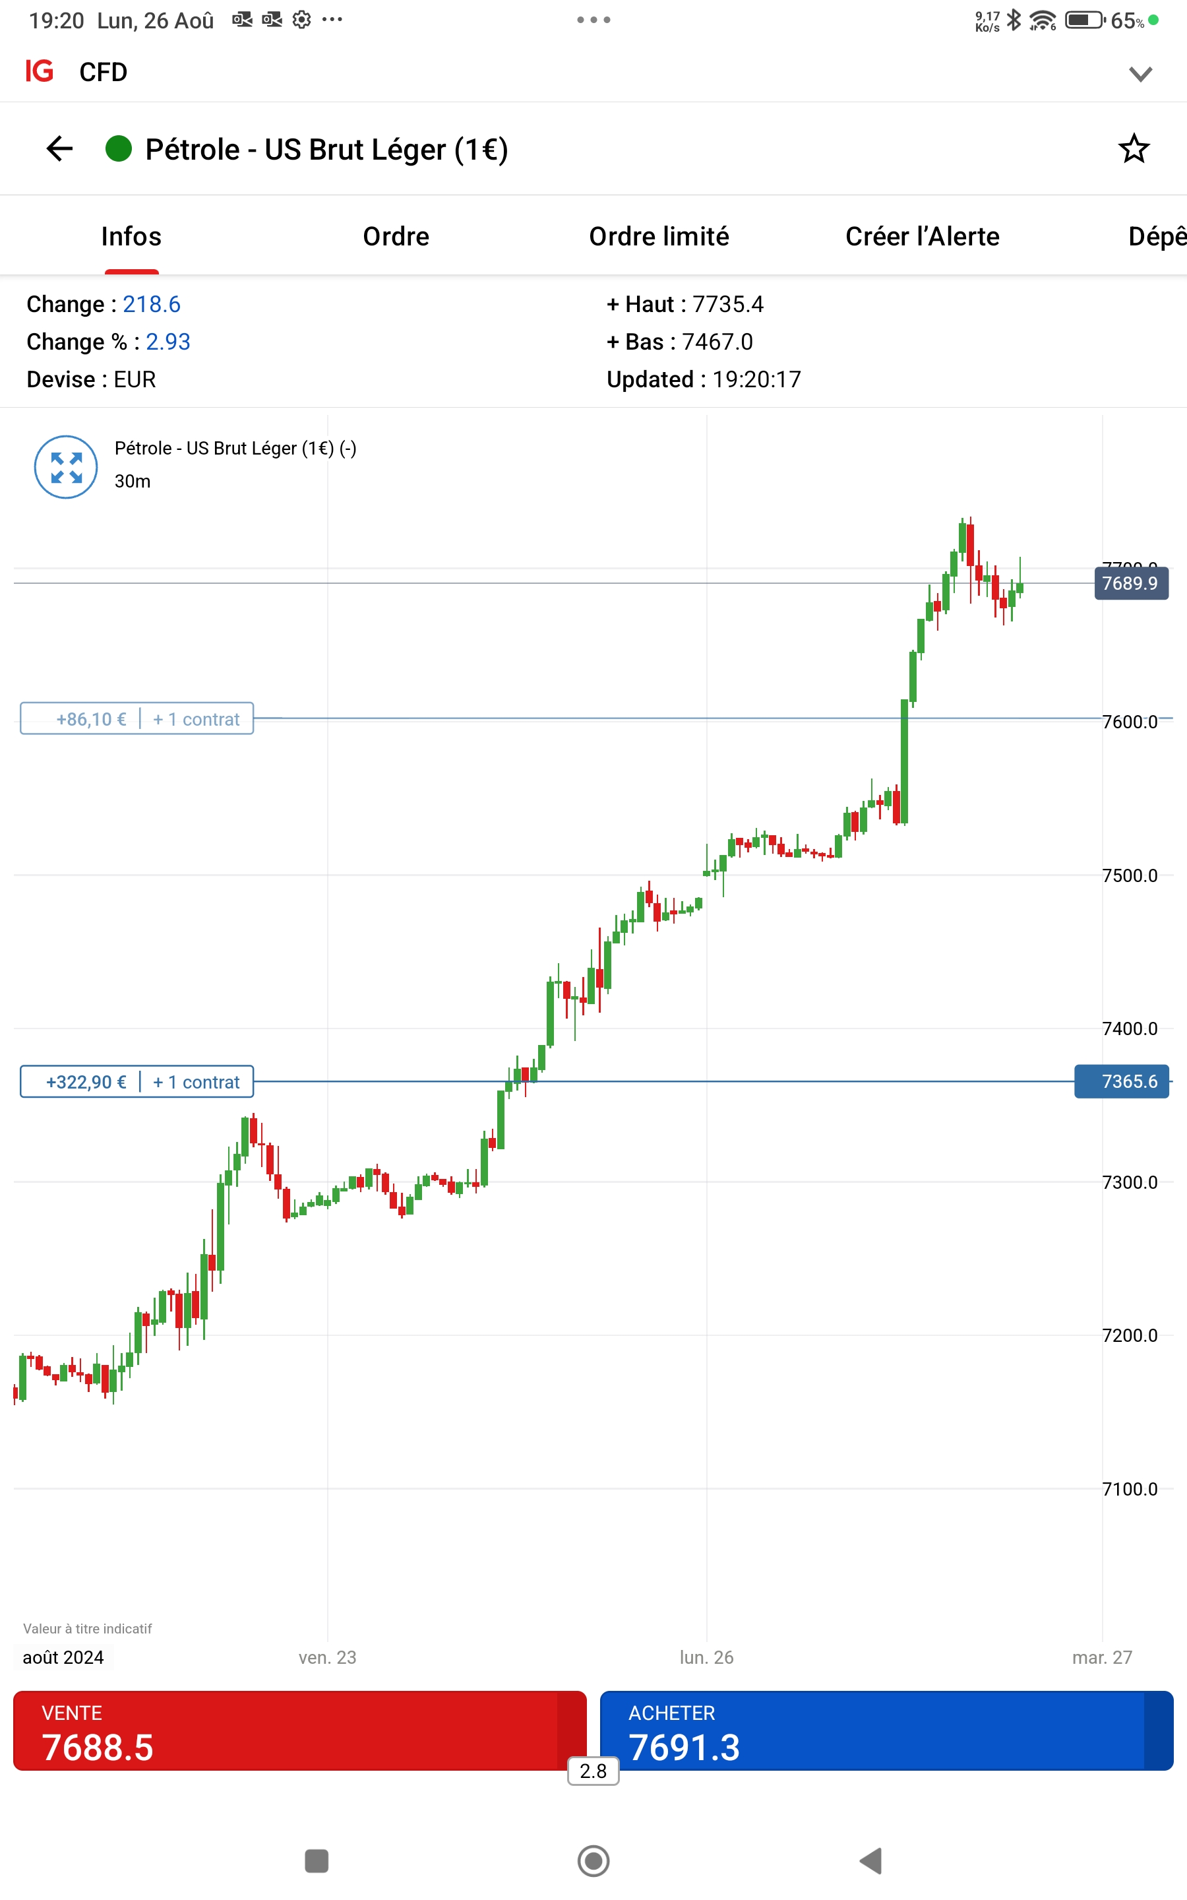Switch to Ordre limité tab
Image resolution: width=1187 pixels, height=1900 pixels.
click(x=659, y=236)
